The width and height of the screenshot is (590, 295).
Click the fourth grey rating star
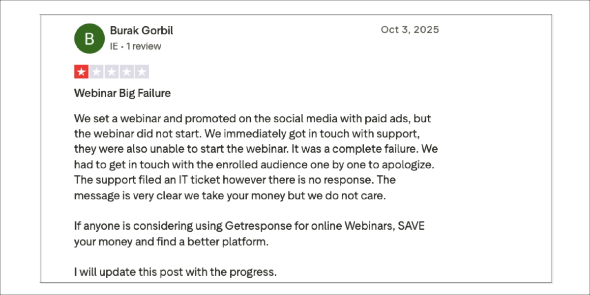click(x=127, y=72)
